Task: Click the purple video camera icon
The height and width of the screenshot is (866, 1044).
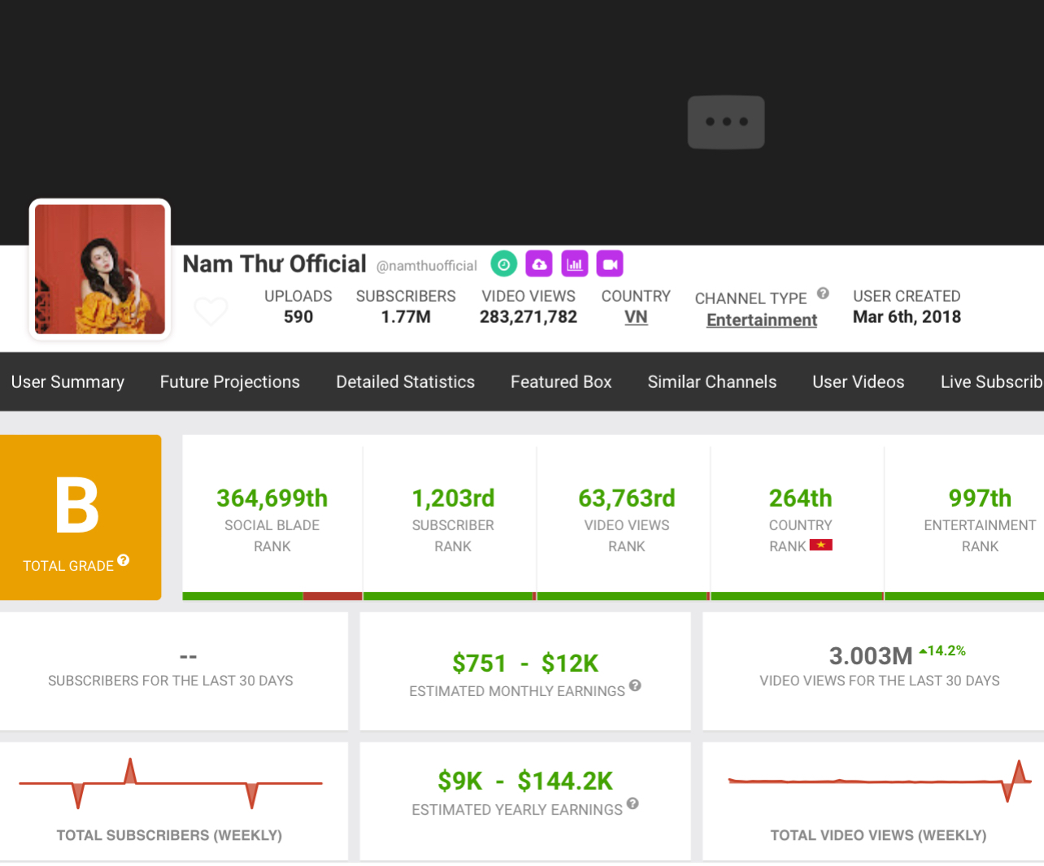Action: [x=610, y=264]
